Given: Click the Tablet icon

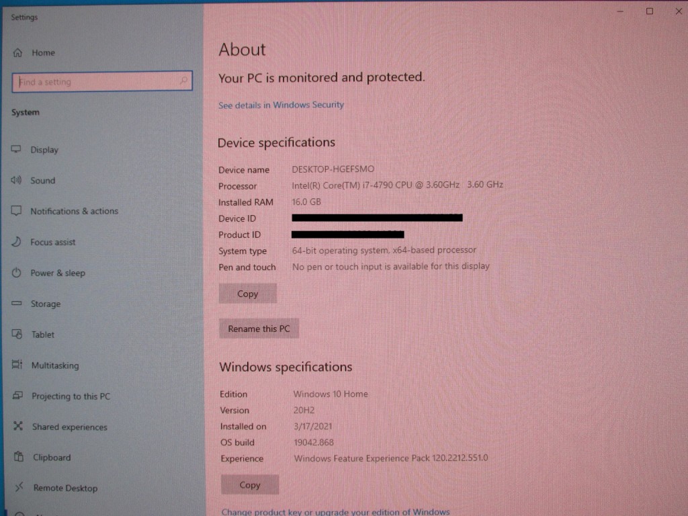Looking at the screenshot, I should point(17,334).
